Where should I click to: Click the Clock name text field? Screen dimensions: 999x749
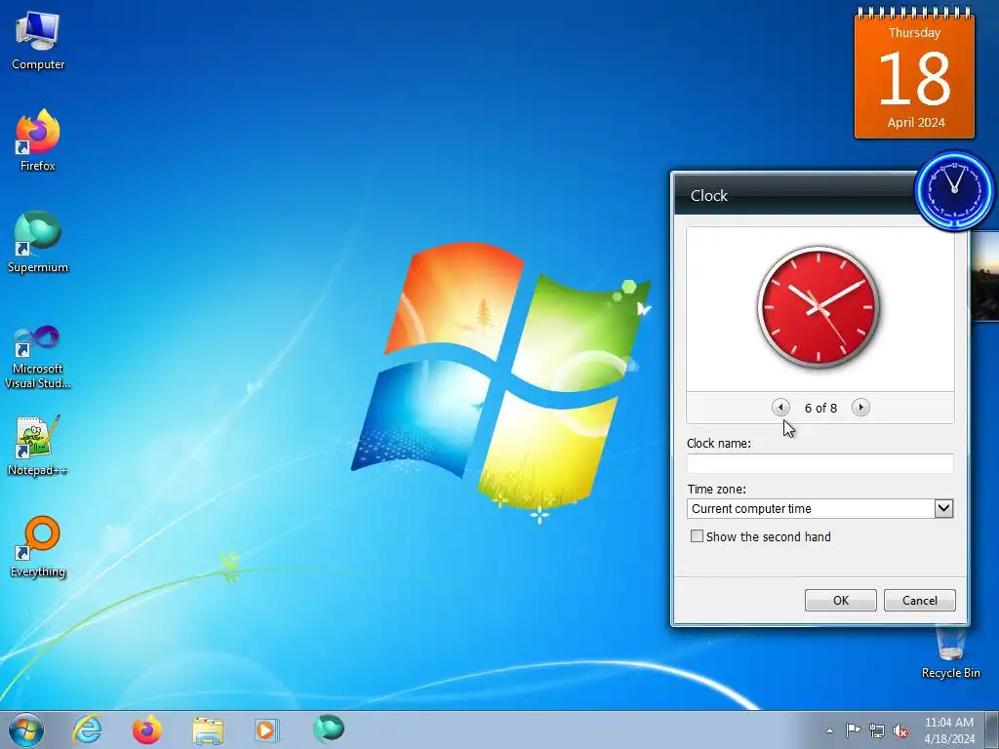click(x=819, y=463)
